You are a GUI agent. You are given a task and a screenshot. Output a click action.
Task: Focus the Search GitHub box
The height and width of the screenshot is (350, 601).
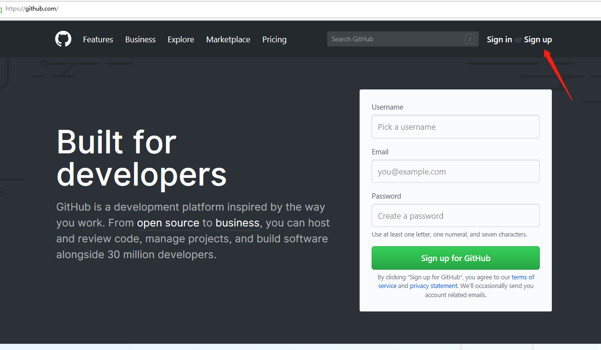tap(403, 39)
